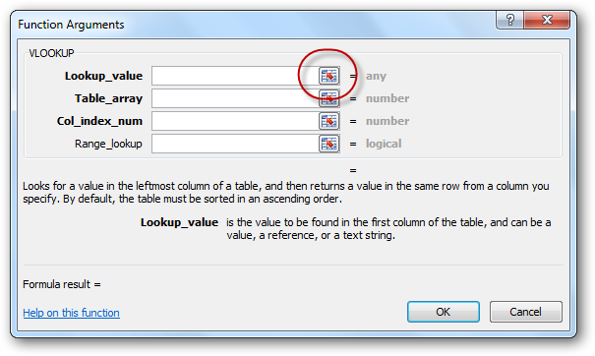
Task: Click the Formula result text
Action: [x=62, y=284]
